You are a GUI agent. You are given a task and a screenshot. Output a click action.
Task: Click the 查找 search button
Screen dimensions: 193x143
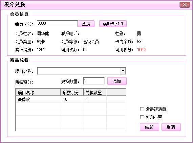[86, 24]
